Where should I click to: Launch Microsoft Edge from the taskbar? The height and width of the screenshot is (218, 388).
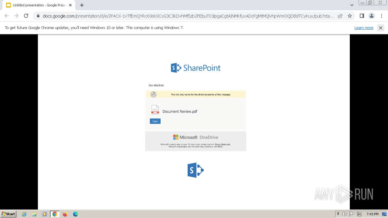point(75,214)
